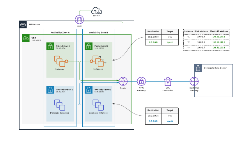This screenshot has width=252, height=146.
Task: Select the Router icon
Action: [x=123, y=82]
